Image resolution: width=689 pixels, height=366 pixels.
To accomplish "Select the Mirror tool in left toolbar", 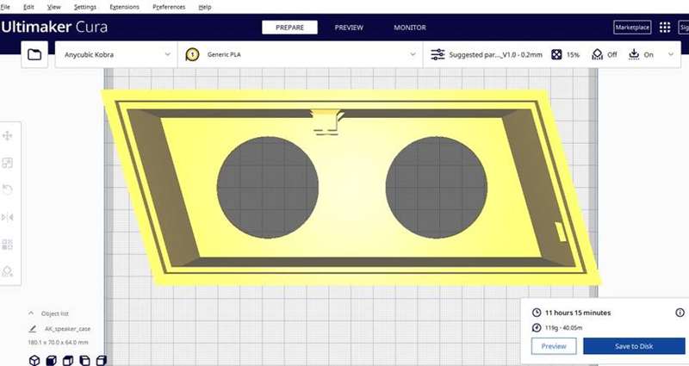I will (8, 217).
